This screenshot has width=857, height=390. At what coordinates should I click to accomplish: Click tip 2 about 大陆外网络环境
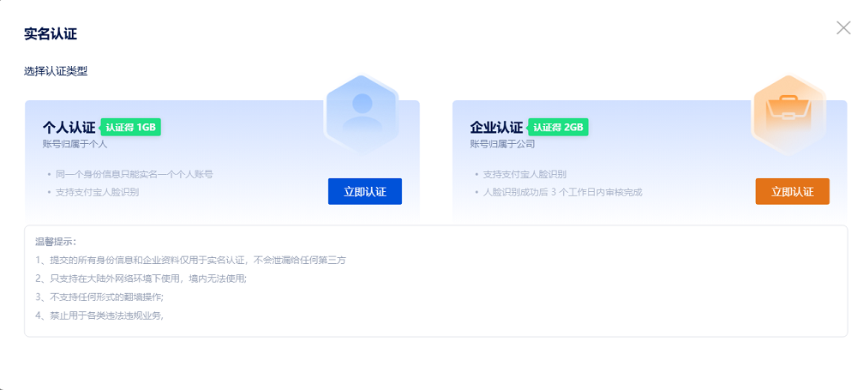pyautogui.click(x=141, y=279)
